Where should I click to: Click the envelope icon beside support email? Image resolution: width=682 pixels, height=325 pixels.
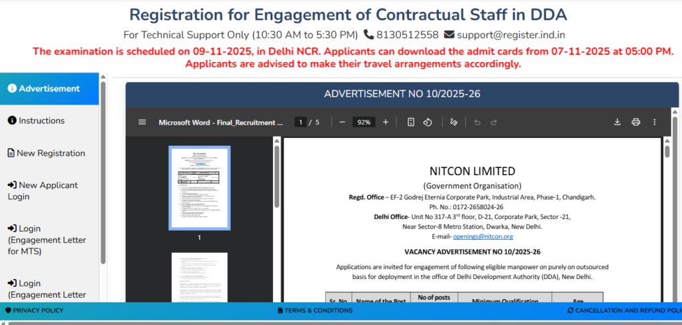click(449, 35)
